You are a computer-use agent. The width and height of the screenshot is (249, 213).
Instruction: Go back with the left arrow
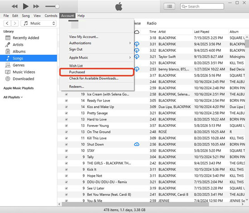click(7, 24)
